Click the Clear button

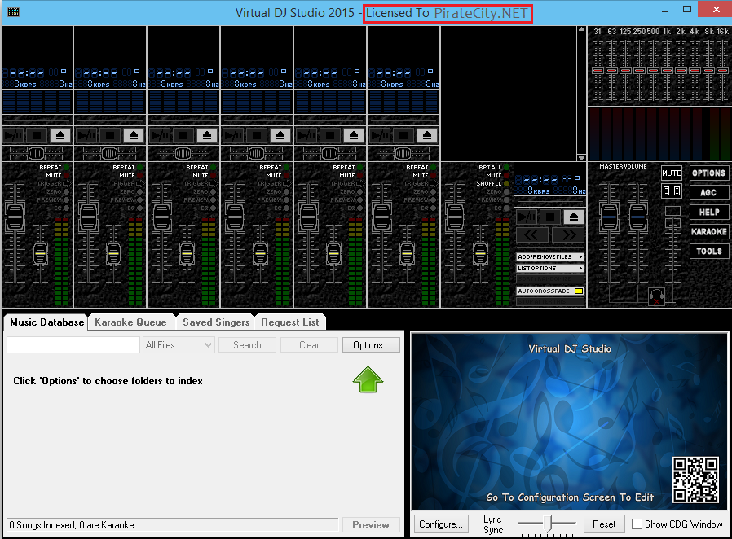pyautogui.click(x=309, y=345)
